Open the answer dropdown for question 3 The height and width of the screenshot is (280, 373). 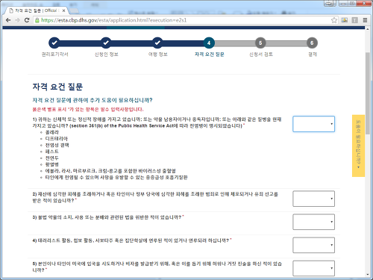[x=313, y=222]
